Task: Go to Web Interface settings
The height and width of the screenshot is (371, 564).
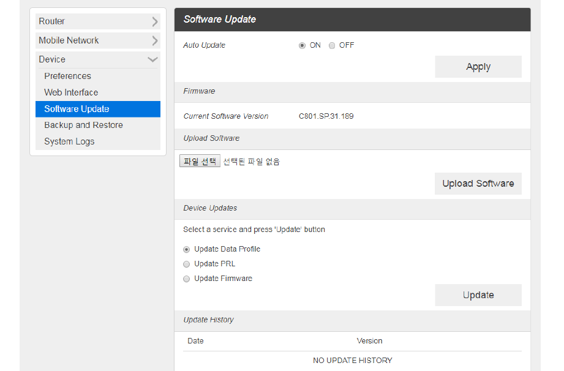Action: click(71, 92)
